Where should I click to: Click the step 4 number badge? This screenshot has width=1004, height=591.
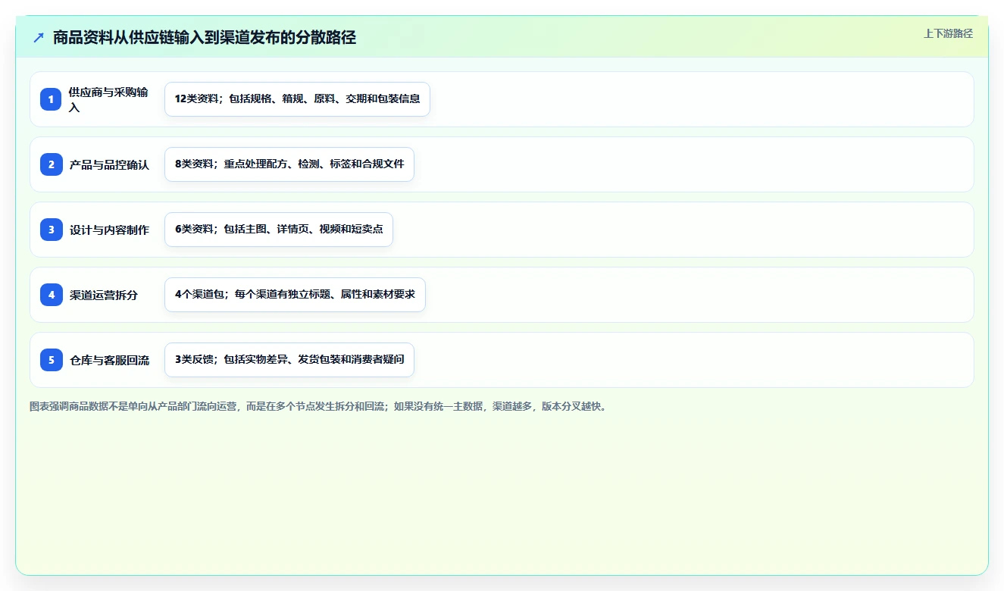[52, 295]
